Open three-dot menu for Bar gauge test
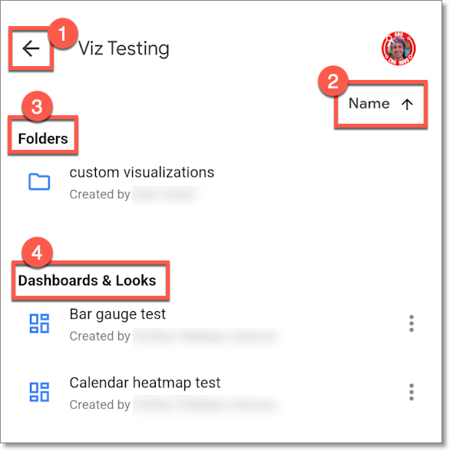 click(411, 323)
